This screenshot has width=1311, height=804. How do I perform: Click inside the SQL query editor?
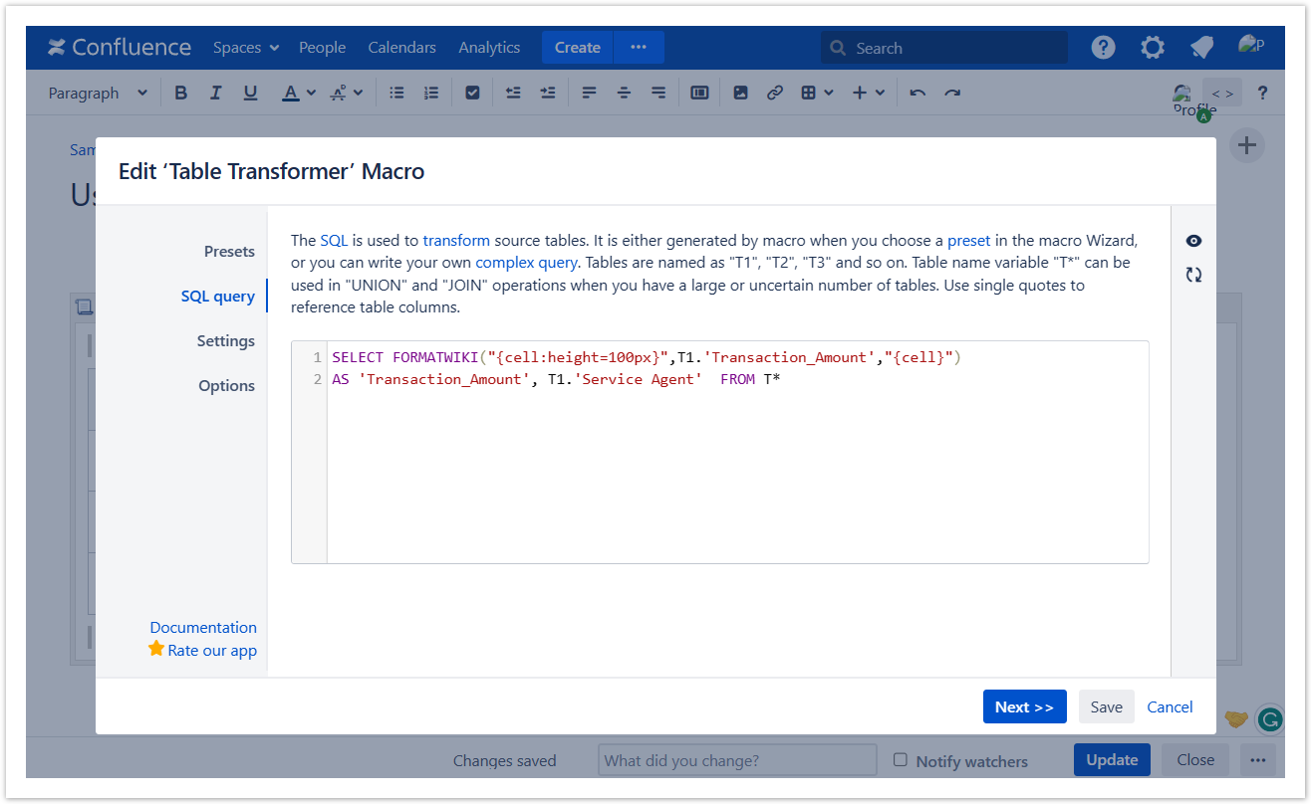click(737, 468)
